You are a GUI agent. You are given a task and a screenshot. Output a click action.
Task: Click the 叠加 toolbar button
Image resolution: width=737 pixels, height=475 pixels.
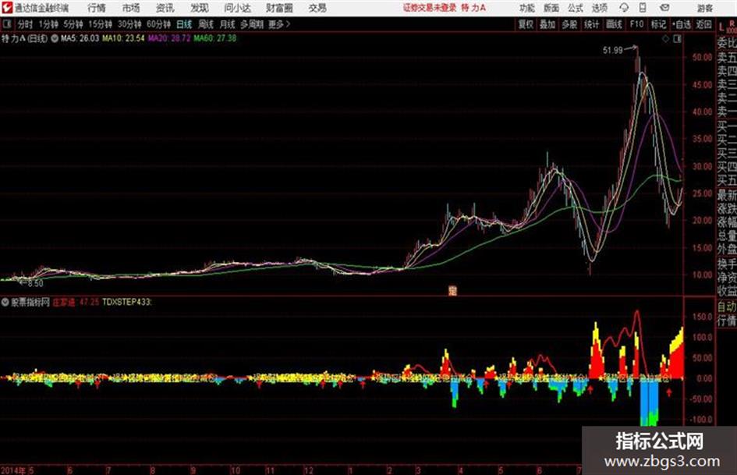[x=547, y=24]
